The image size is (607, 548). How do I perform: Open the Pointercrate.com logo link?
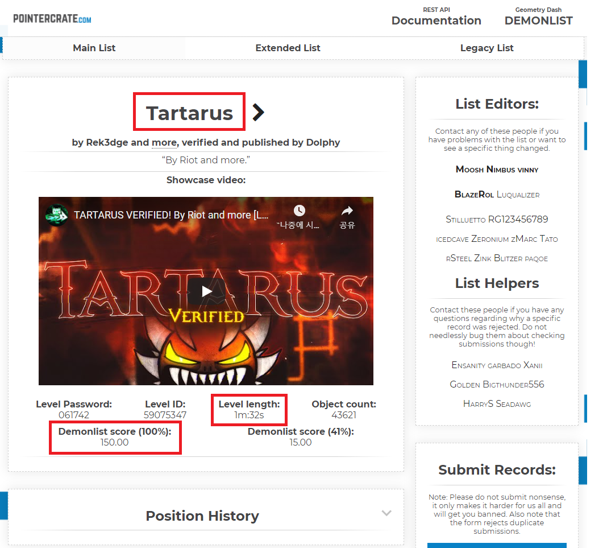pos(52,19)
